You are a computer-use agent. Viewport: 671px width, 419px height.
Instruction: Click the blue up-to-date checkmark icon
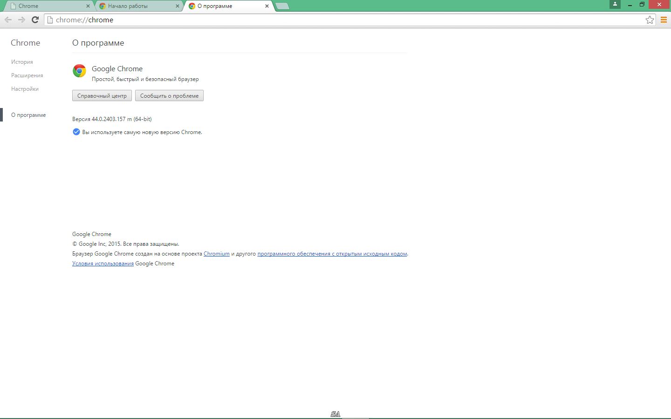tap(76, 132)
